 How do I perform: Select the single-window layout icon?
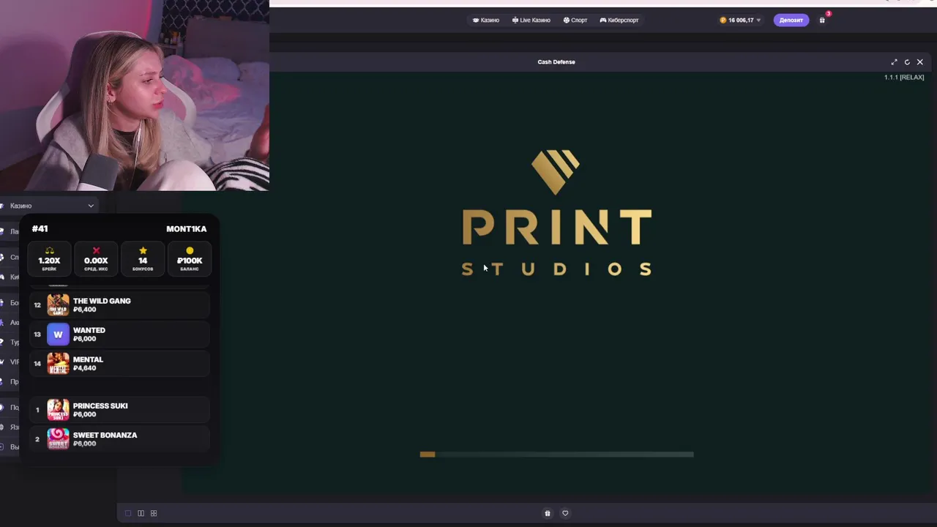pyautogui.click(x=128, y=513)
